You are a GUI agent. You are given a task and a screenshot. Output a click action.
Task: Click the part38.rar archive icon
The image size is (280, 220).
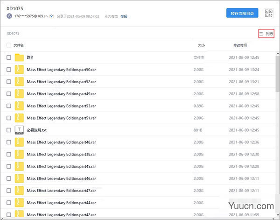pyautogui.click(x=19, y=154)
